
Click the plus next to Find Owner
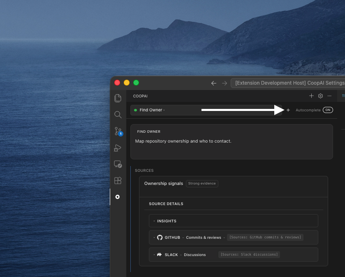tap(288, 110)
